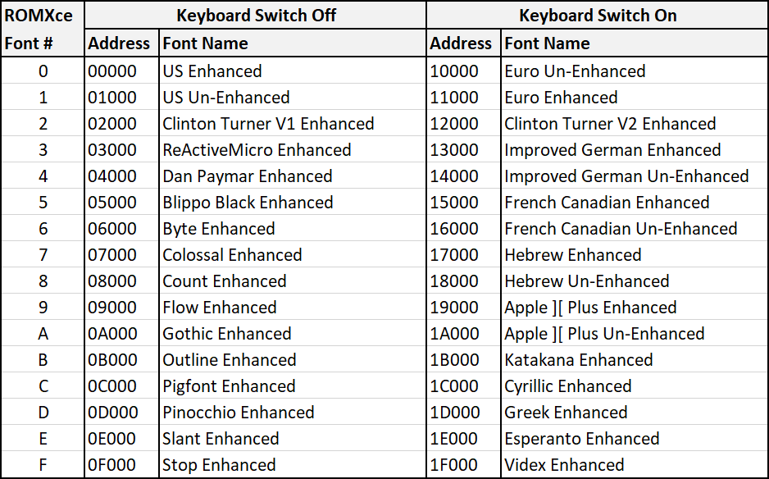Image resolution: width=769 pixels, height=479 pixels.
Task: Select the "Pigfont Enhanced" cell
Action: [x=229, y=386]
